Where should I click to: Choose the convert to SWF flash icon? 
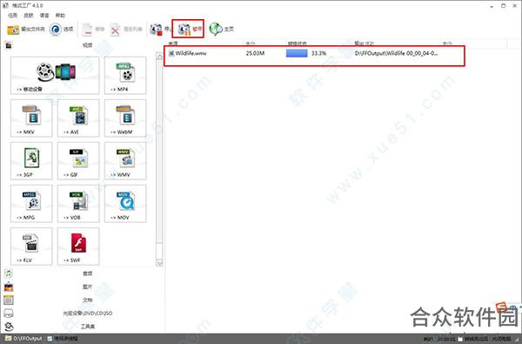click(78, 246)
